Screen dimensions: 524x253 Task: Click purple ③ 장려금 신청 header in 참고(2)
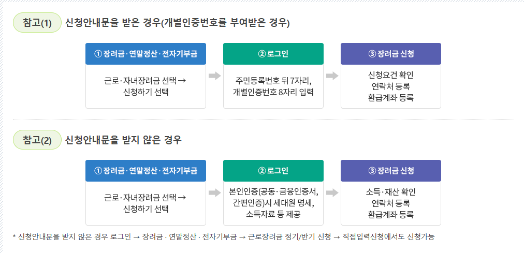391,171
